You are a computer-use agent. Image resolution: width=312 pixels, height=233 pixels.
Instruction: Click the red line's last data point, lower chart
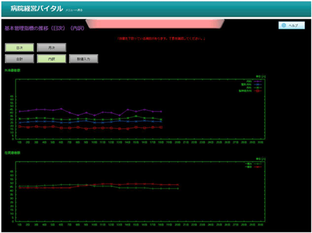(178, 185)
